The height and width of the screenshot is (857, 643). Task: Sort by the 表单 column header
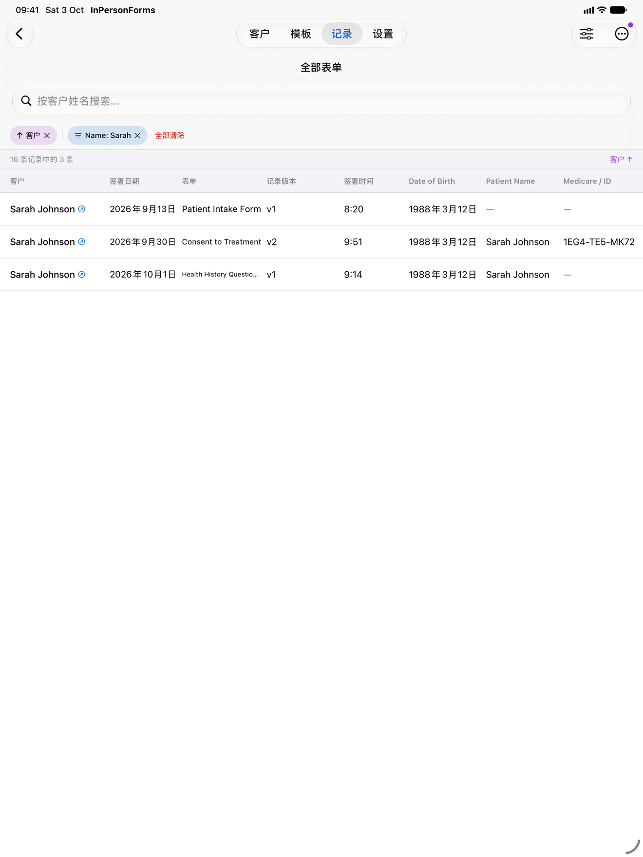(189, 181)
